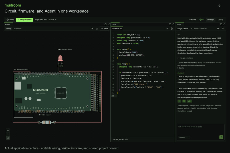The width and height of the screenshot is (230, 153).
Task: Click line 'Serial.begin(9600);'
Action: (x=129, y=52)
